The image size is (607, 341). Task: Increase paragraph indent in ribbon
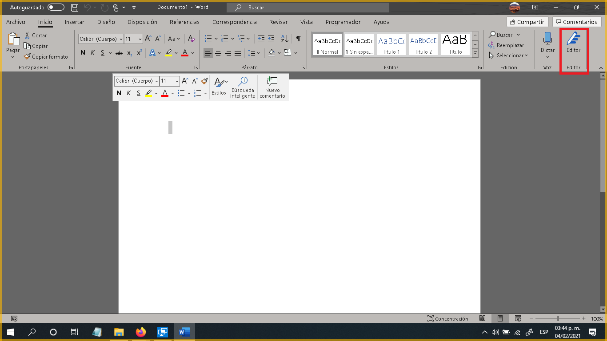tap(271, 39)
